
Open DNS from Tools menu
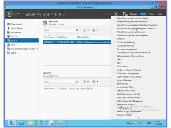119,63
